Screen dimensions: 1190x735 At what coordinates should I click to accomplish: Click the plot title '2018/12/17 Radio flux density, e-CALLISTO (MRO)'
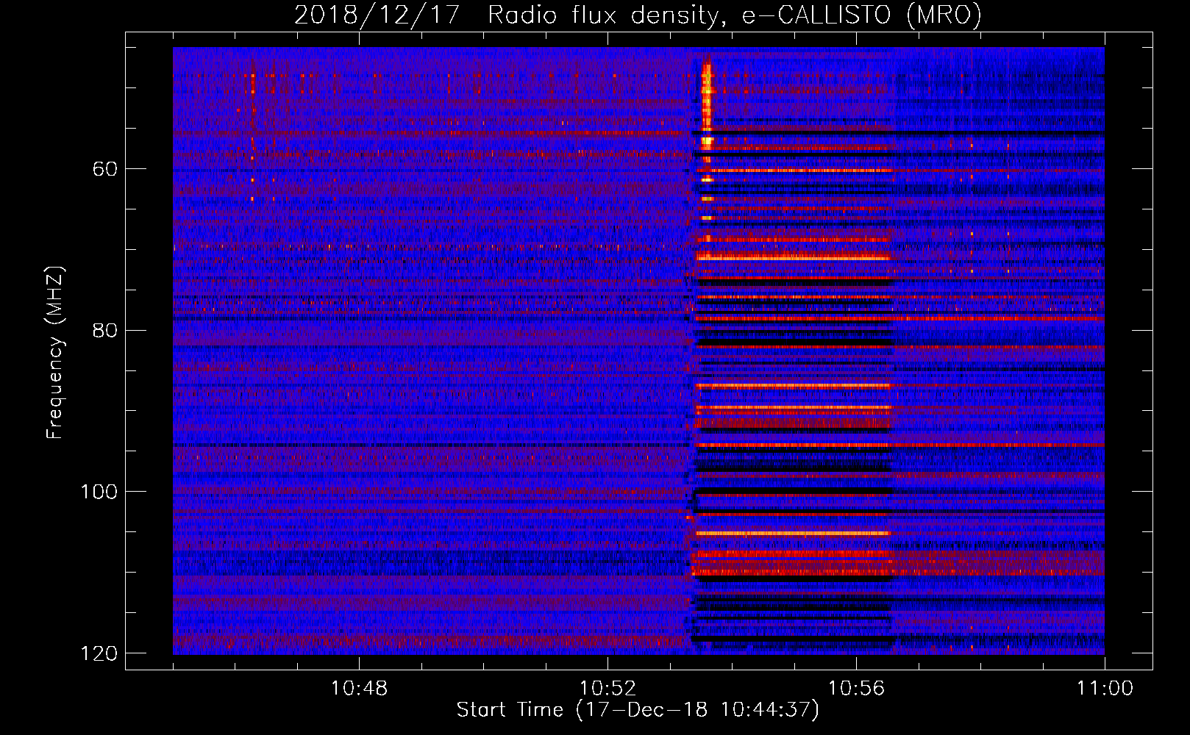click(638, 15)
